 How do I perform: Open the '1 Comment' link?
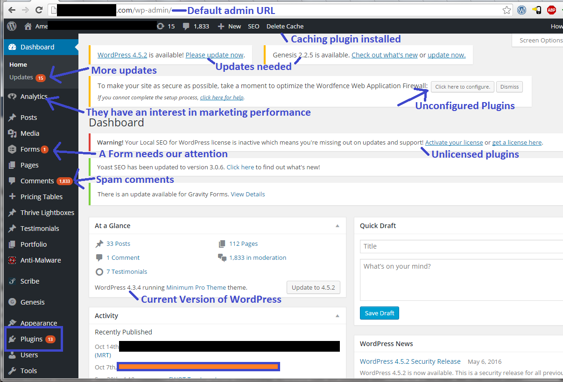(x=123, y=257)
